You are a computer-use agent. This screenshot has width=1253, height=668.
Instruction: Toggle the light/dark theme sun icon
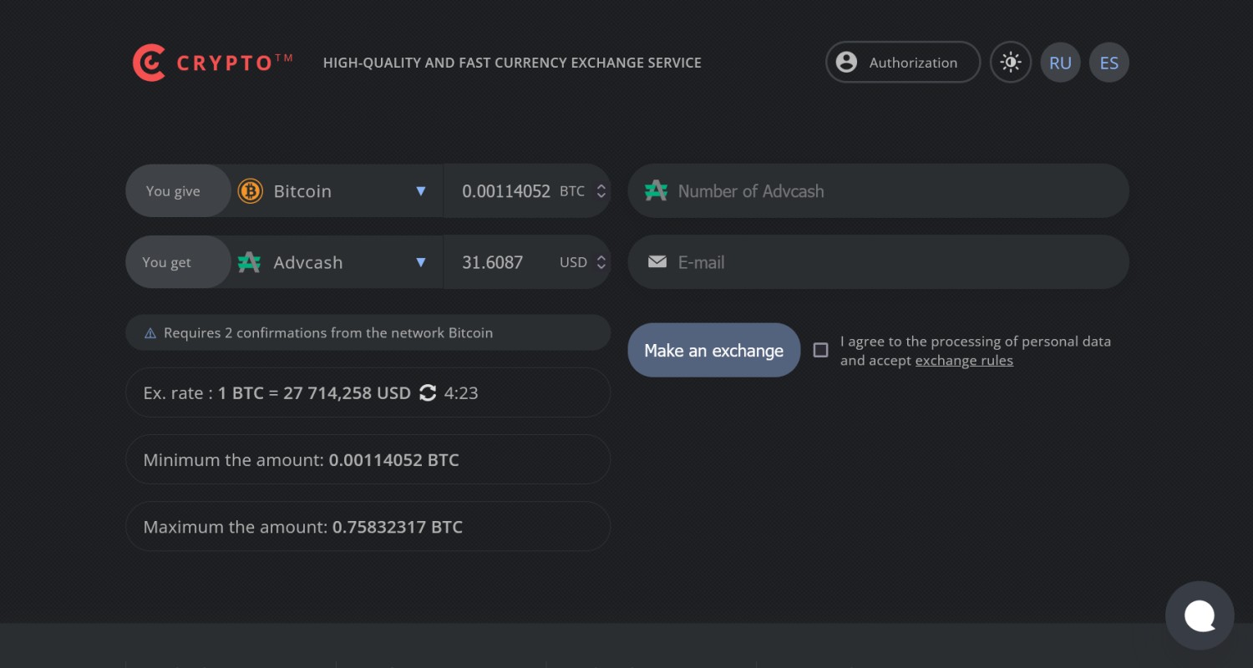tap(1011, 63)
